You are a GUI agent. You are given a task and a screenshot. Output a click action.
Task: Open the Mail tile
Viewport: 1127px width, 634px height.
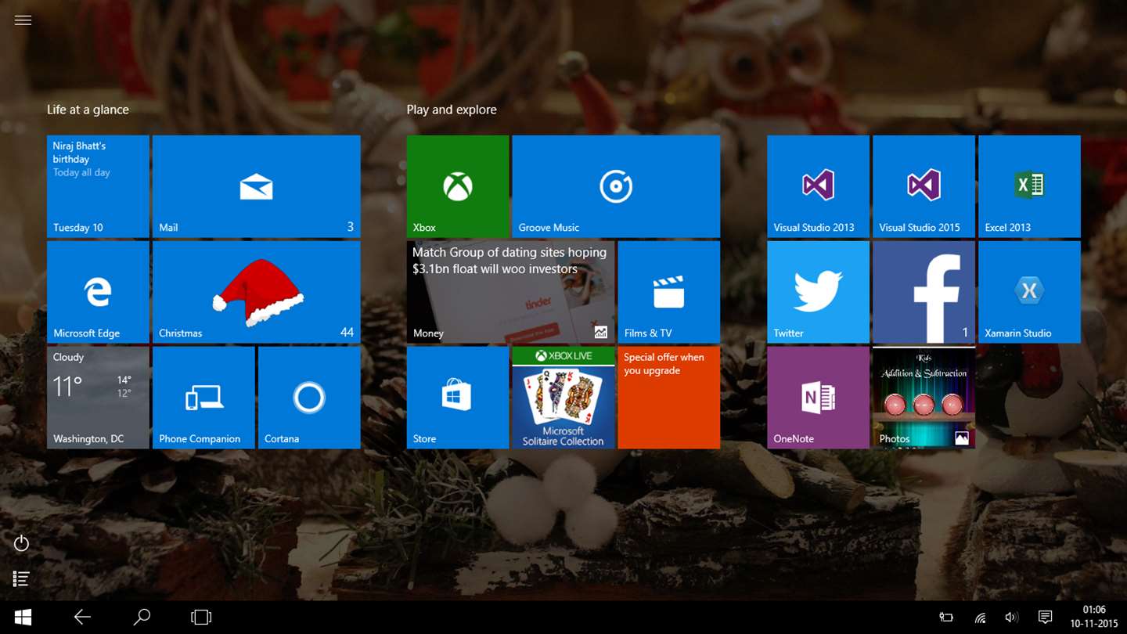(x=257, y=186)
